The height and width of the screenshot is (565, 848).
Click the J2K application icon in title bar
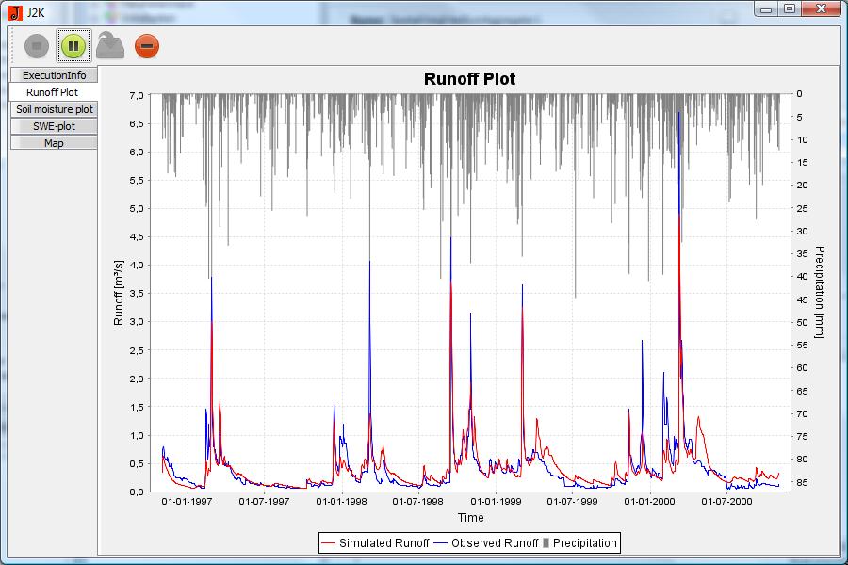pyautogui.click(x=14, y=12)
